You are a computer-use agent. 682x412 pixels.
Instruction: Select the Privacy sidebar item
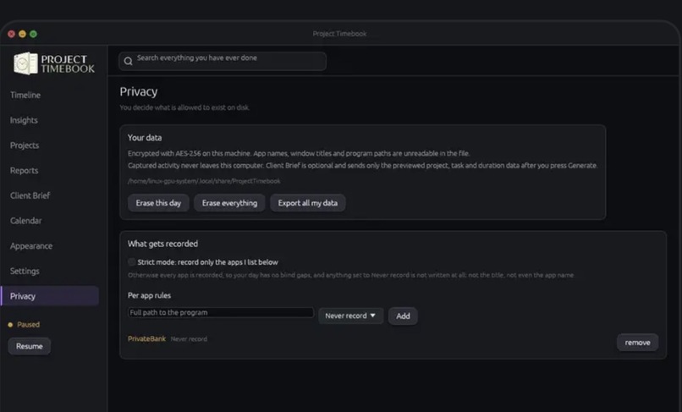[x=50, y=296]
